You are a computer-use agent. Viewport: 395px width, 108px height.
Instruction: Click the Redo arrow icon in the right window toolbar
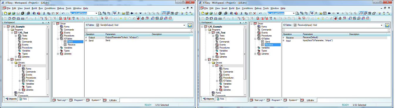(265, 13)
